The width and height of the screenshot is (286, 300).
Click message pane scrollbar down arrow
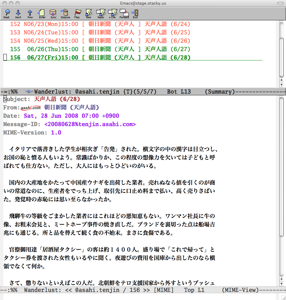(281, 284)
